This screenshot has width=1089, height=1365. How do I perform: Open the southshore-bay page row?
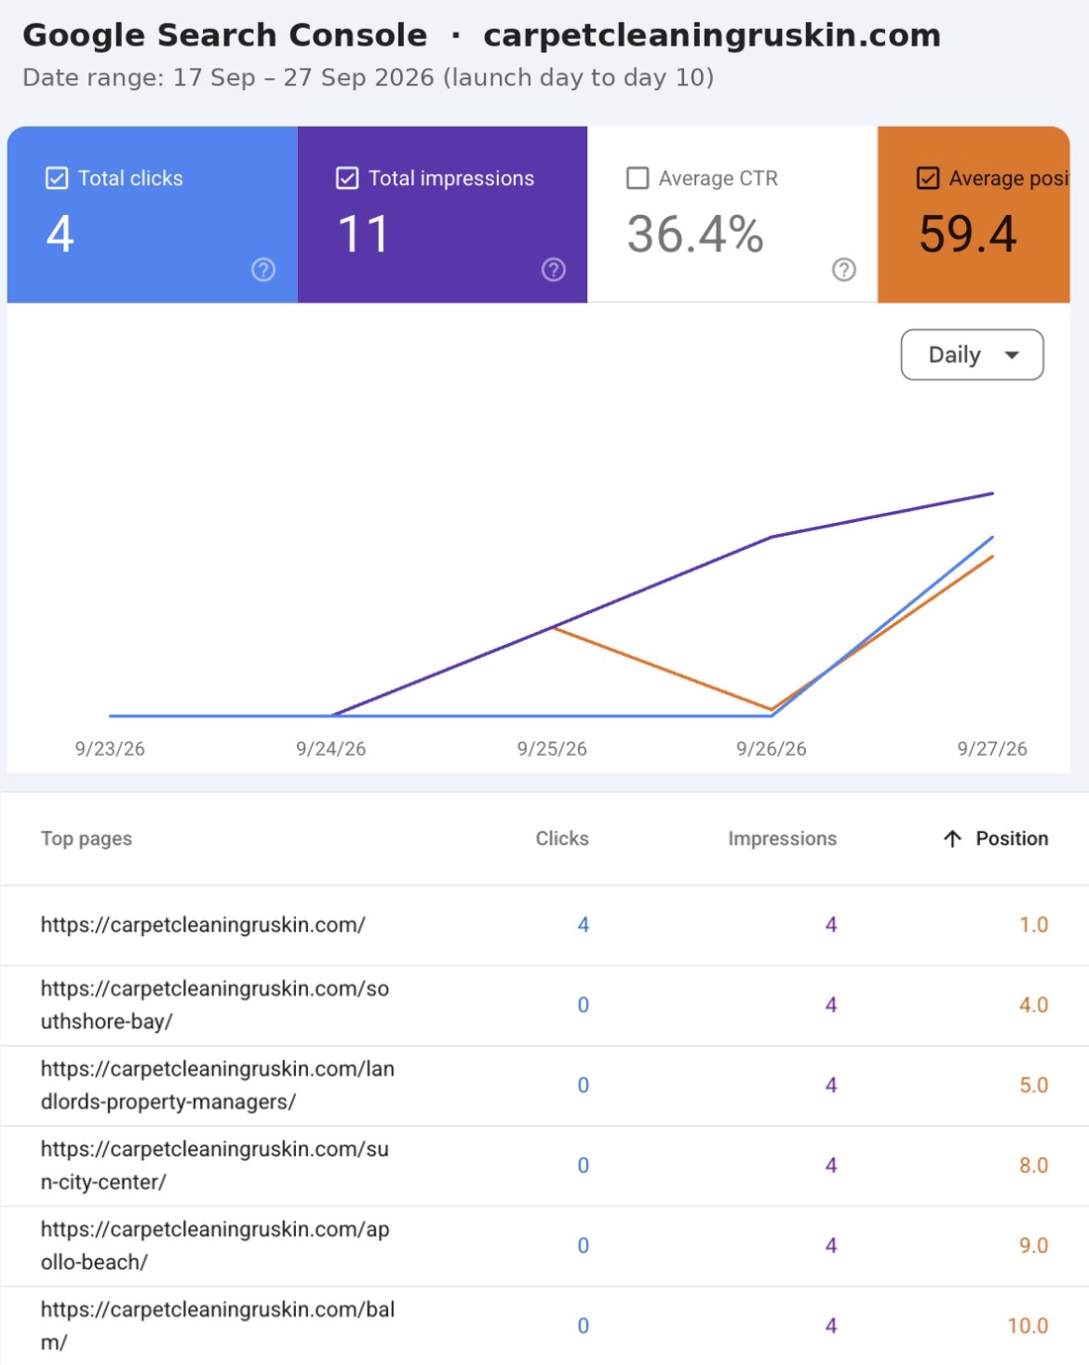coord(215,1005)
